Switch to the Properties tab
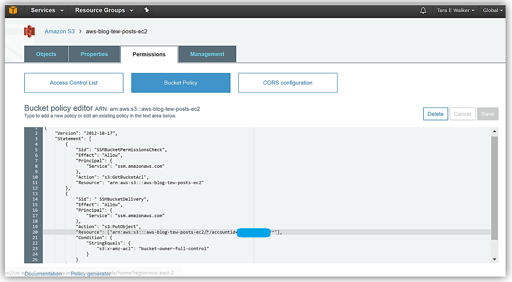Image resolution: width=512 pixels, height=282 pixels. tap(94, 54)
